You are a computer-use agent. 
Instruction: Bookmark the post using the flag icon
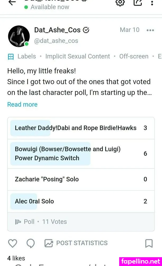tap(149, 243)
